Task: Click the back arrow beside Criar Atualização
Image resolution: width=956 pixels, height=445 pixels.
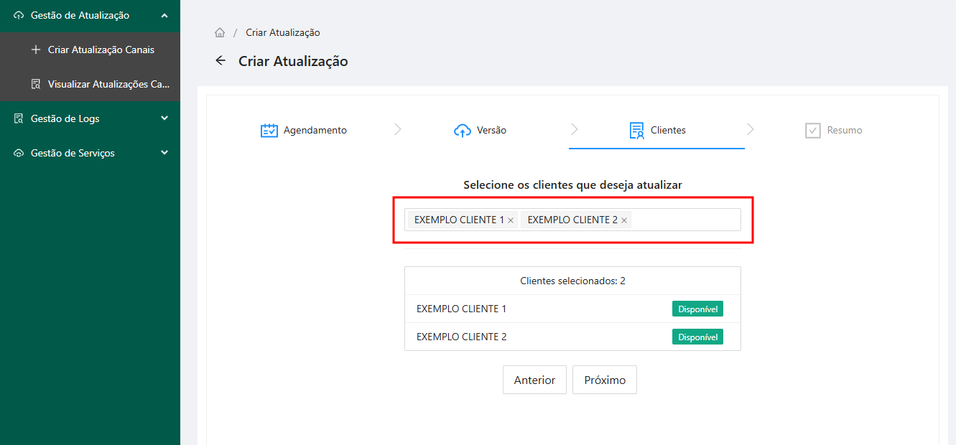Action: (x=221, y=61)
